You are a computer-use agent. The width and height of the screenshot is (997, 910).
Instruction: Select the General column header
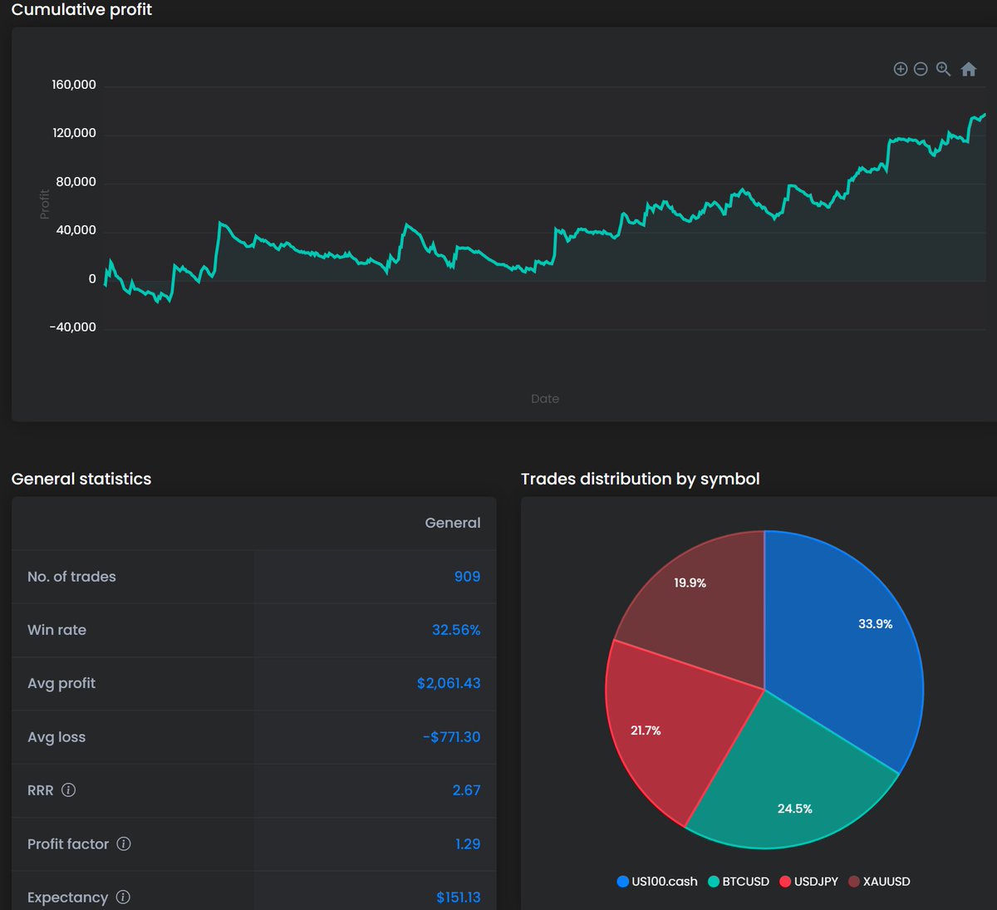click(453, 523)
